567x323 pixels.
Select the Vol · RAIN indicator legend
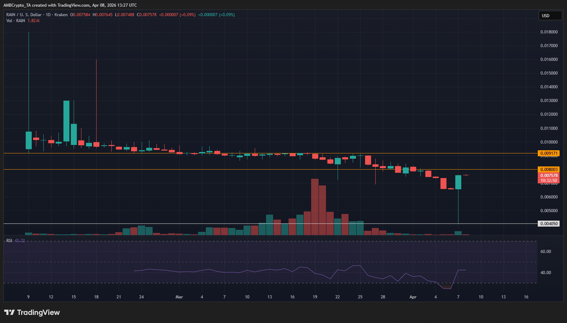click(16, 21)
